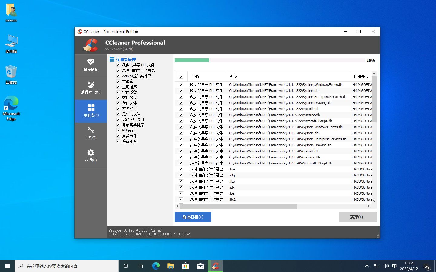Sort results by 数据 column

click(x=288, y=76)
